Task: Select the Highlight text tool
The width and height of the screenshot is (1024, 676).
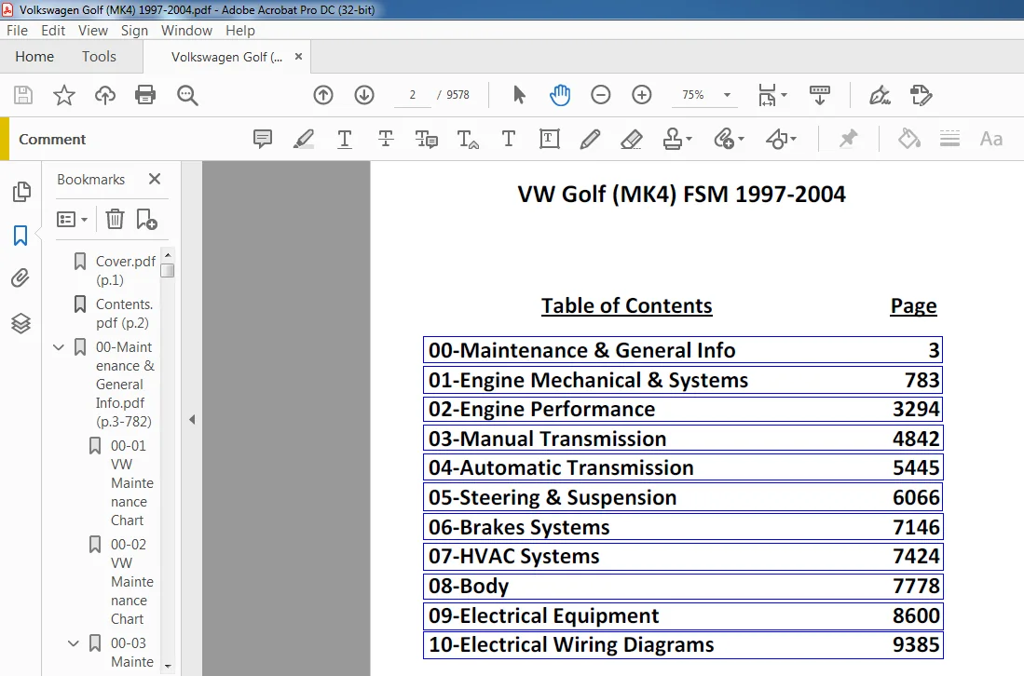Action: coord(304,139)
